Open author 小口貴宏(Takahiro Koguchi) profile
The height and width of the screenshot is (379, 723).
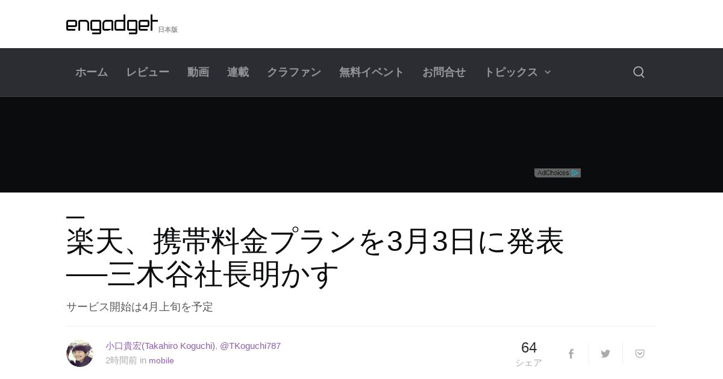click(x=160, y=346)
